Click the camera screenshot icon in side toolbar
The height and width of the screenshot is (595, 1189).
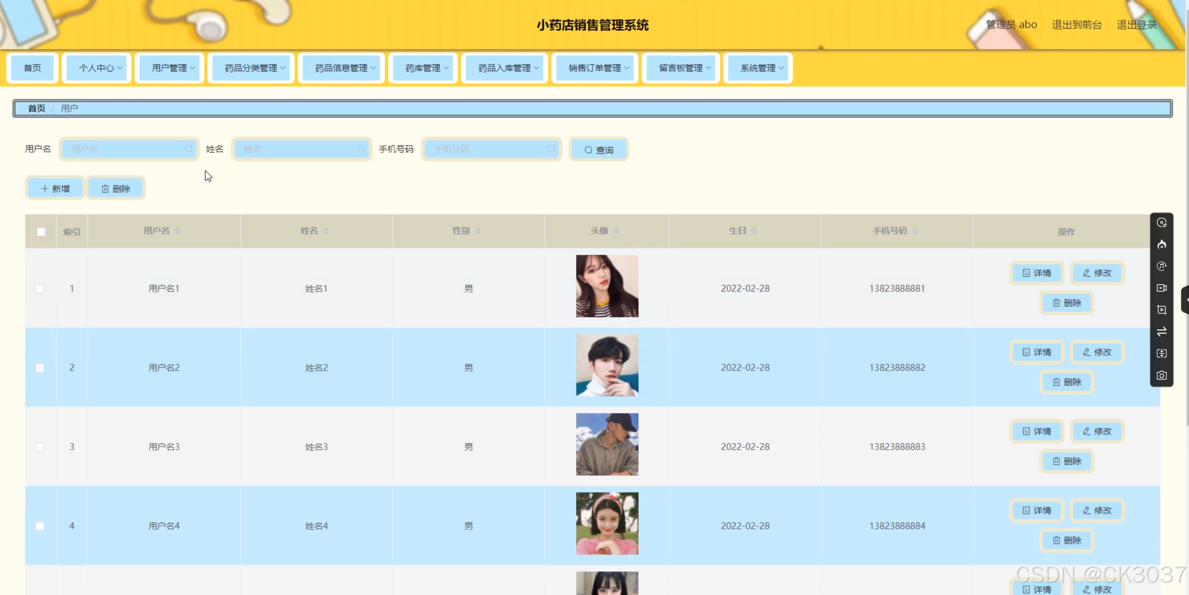(x=1161, y=376)
